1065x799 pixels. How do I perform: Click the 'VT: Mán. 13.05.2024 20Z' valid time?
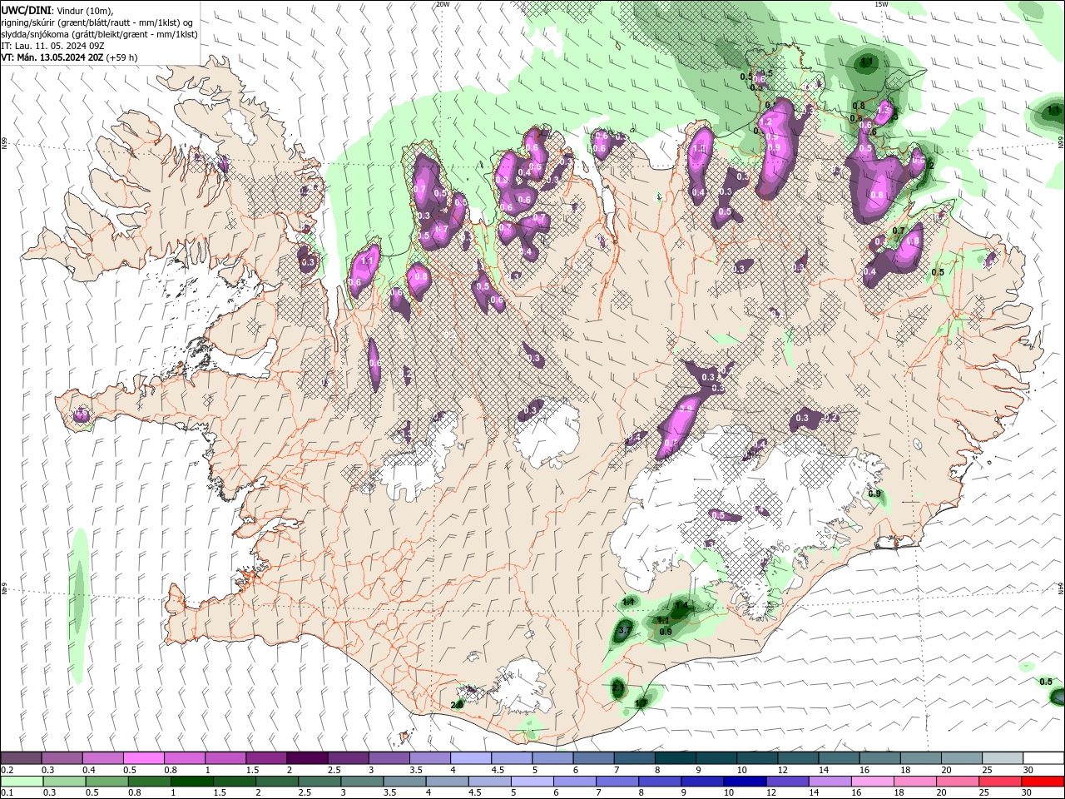click(52, 57)
